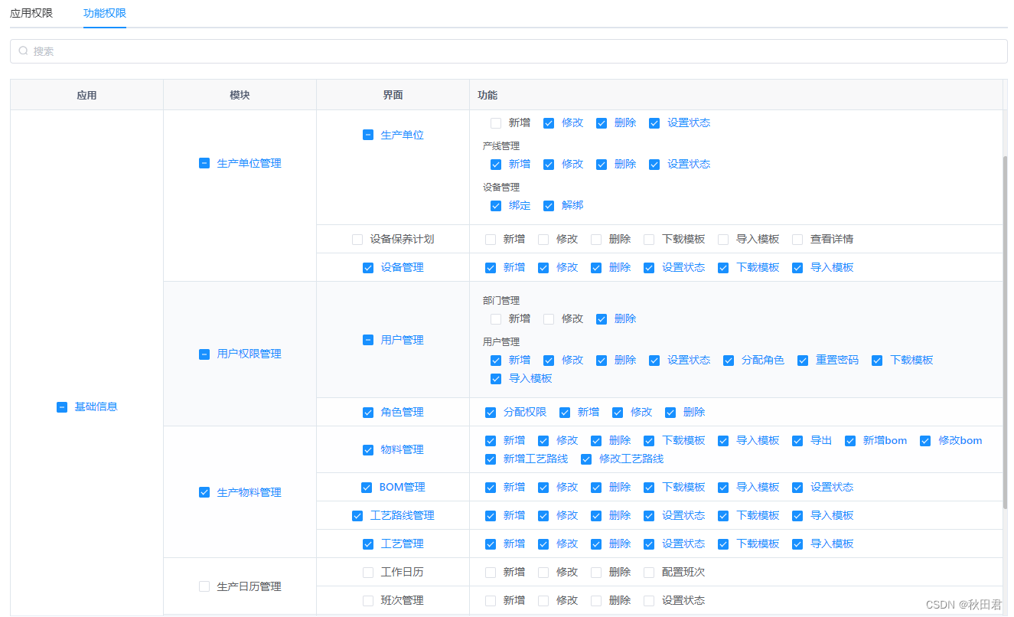Uncheck 导出 in the 物料管理 row
The height and width of the screenshot is (617, 1014).
(x=796, y=440)
